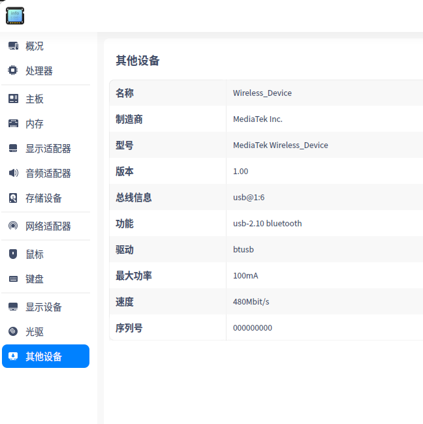Screen dimensions: 423x424
Task: Select the MediaTek Wireless_Device model value
Action: 281,145
